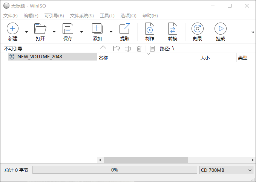Click the 路径: \ path field

[x=167, y=49]
